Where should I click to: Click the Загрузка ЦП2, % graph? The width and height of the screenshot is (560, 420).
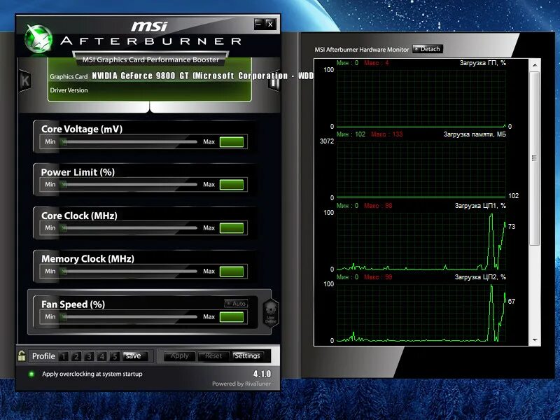point(421,313)
